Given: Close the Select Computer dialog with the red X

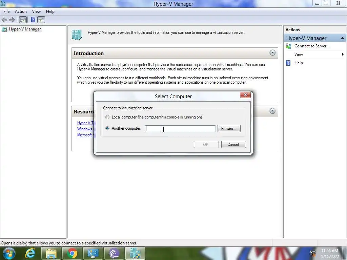Looking at the screenshot, I should point(245,95).
